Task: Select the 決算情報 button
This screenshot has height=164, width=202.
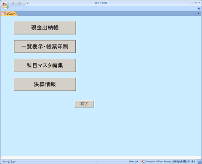Action: [45, 84]
